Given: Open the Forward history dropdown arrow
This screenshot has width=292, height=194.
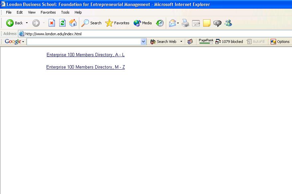Looking at the screenshot, I should click(x=44, y=23).
